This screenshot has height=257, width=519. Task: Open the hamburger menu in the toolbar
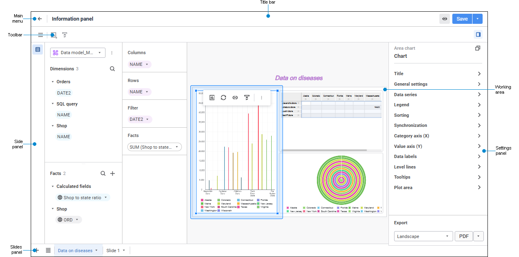[40, 35]
